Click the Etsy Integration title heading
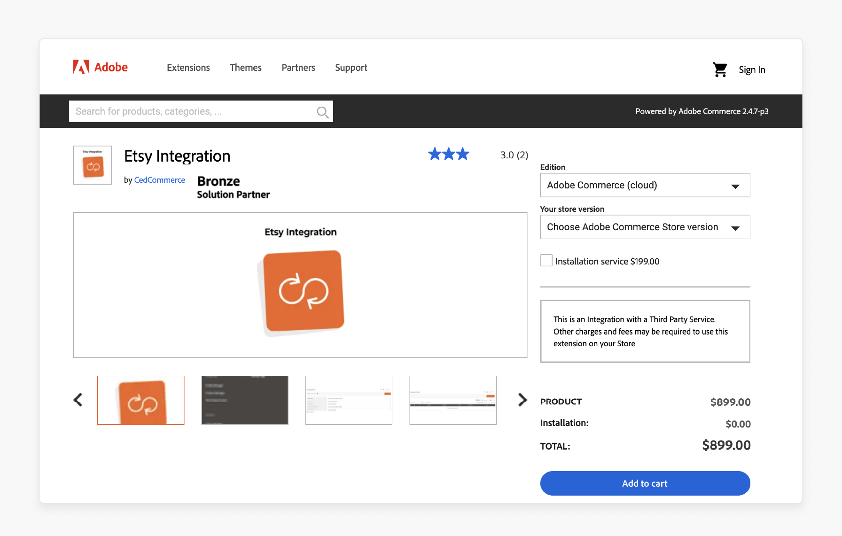Viewport: 842px width, 536px height. [177, 156]
